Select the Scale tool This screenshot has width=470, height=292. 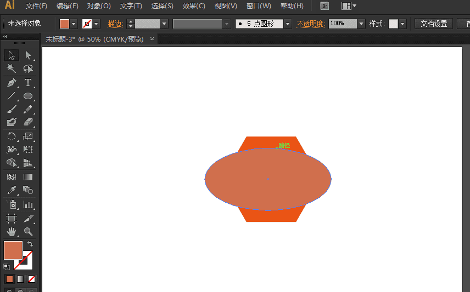coord(28,136)
